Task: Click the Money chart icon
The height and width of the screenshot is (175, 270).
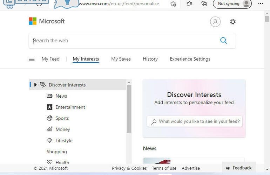Action: (x=49, y=129)
